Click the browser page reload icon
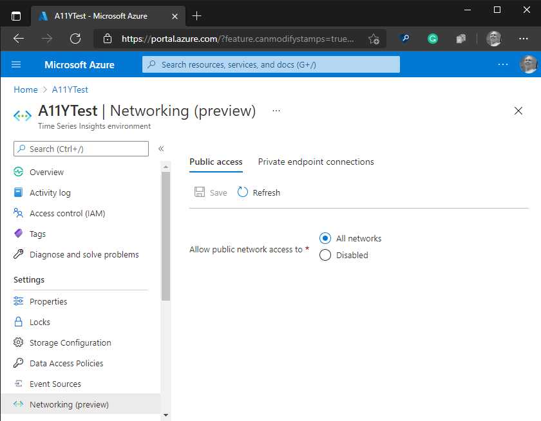The height and width of the screenshot is (421, 541). [x=75, y=39]
